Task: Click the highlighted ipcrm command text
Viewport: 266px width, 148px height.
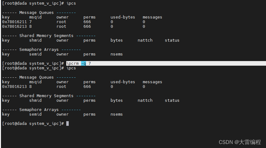Action: pyautogui.click(x=72, y=63)
